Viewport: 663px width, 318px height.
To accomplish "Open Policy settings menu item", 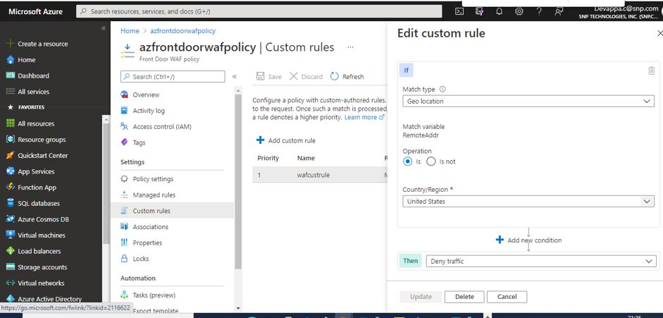I will (153, 179).
